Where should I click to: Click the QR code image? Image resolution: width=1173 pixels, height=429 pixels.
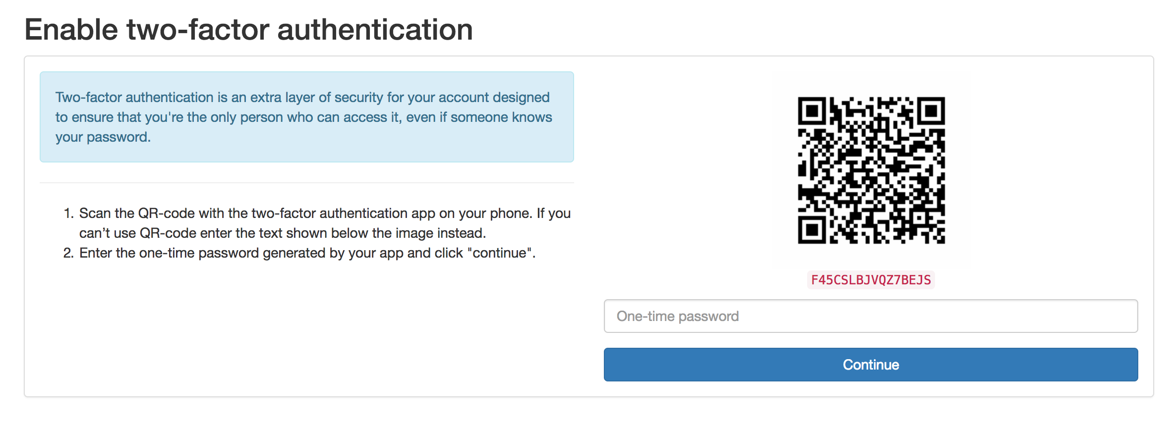[x=871, y=170]
